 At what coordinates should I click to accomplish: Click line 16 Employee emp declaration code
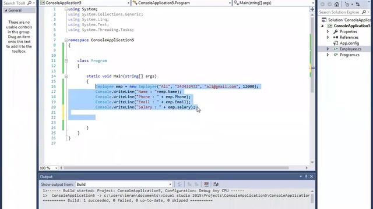(x=177, y=87)
